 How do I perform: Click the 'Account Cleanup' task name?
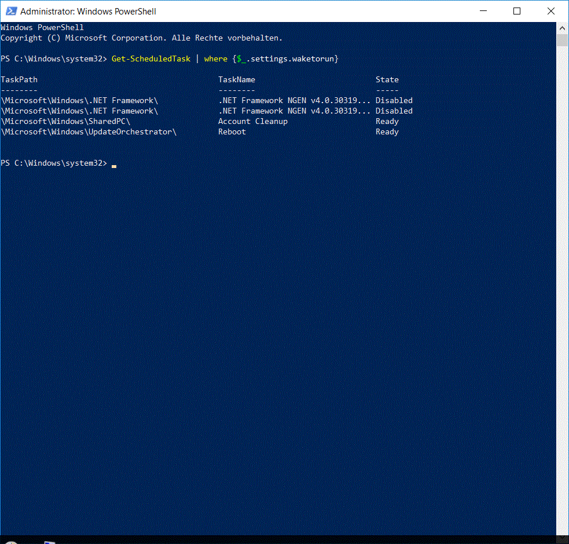pyautogui.click(x=252, y=121)
